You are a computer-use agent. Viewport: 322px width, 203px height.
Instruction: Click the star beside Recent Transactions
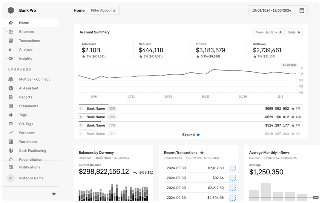pos(202,153)
